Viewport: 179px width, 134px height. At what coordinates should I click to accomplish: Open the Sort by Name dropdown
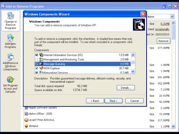point(172,16)
